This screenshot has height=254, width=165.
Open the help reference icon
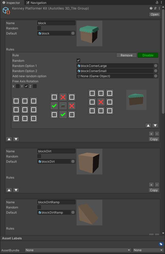tap(151, 8)
